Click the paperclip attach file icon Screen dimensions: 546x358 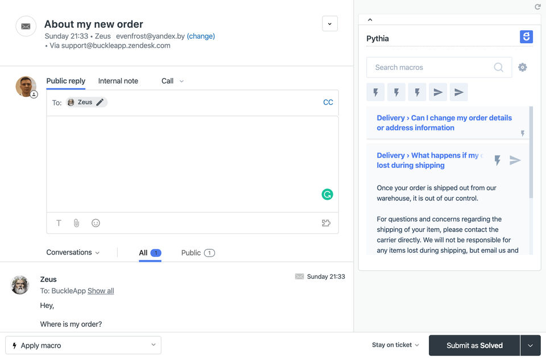coord(76,223)
